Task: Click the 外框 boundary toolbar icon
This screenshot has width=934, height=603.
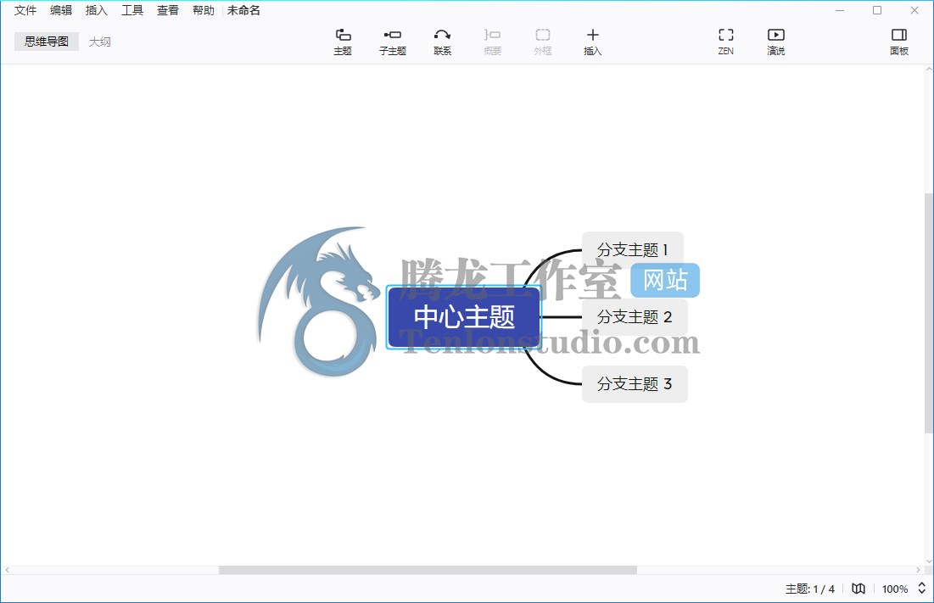Action: (x=542, y=42)
